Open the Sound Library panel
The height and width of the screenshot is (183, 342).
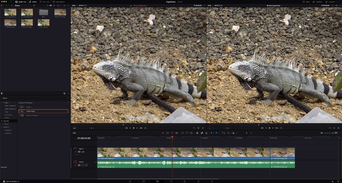pyautogui.click(x=59, y=2)
